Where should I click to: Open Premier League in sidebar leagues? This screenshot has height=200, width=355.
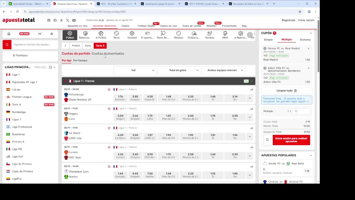tap(22, 97)
